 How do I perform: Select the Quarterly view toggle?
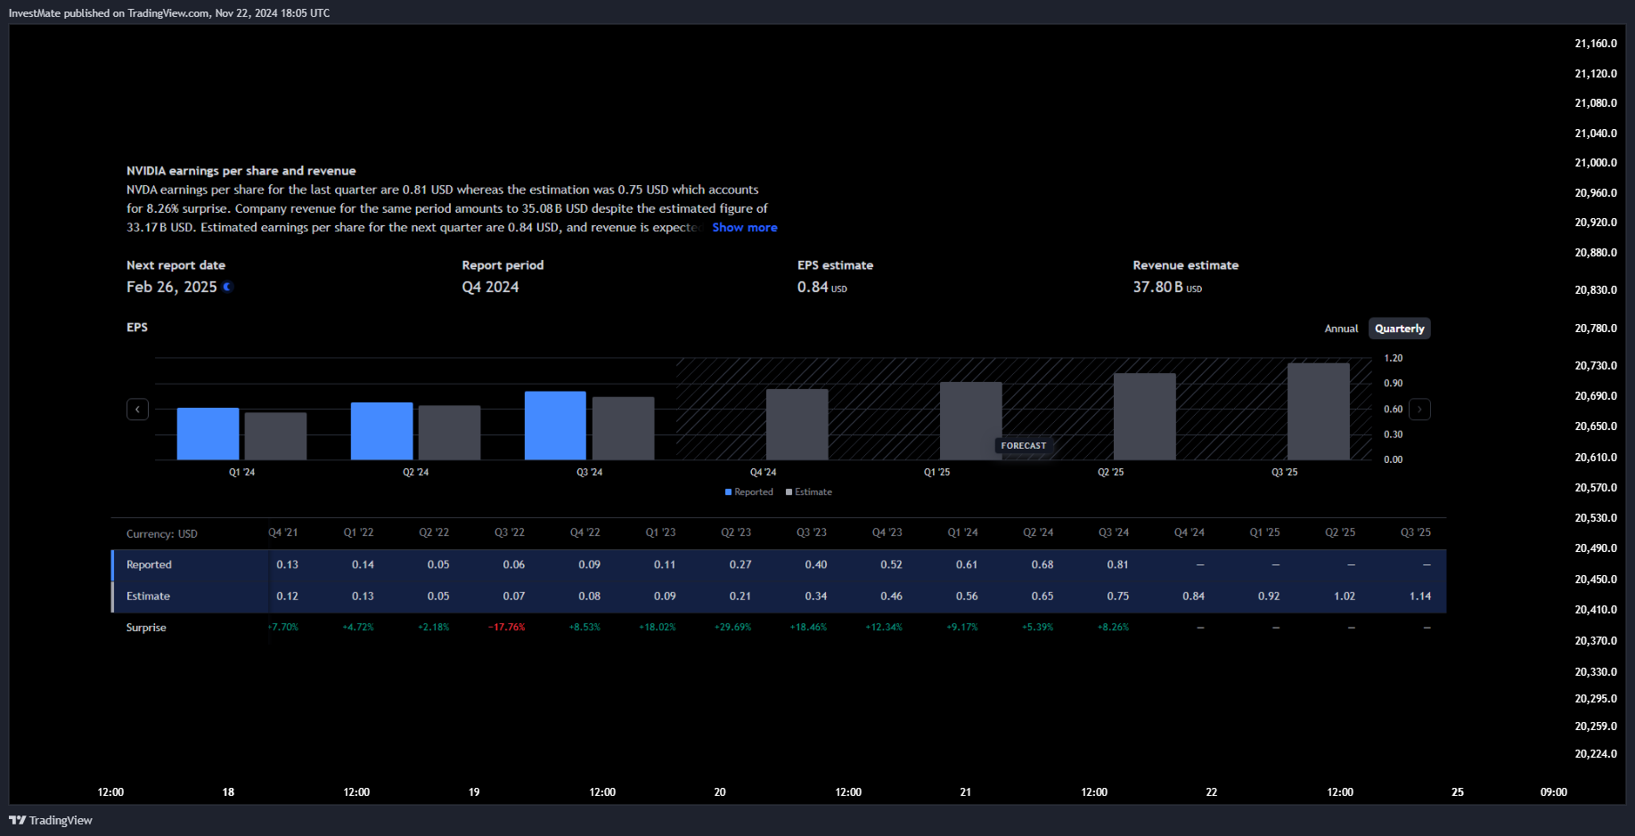1399,329
